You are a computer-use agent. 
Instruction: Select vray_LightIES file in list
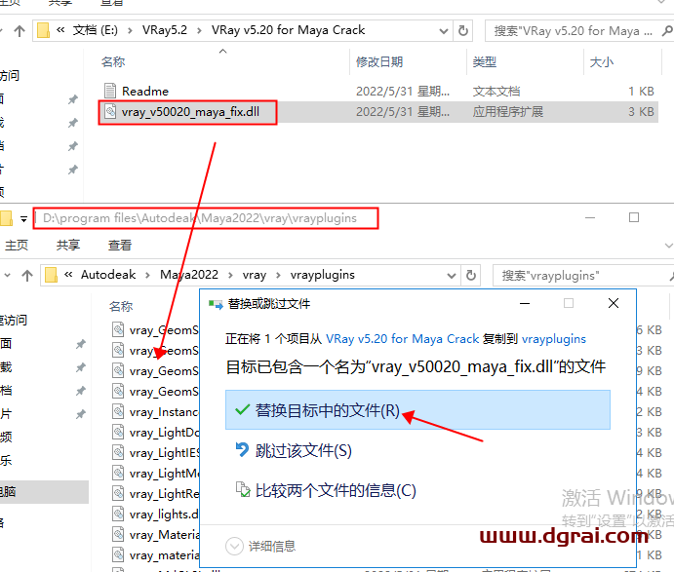(x=163, y=453)
